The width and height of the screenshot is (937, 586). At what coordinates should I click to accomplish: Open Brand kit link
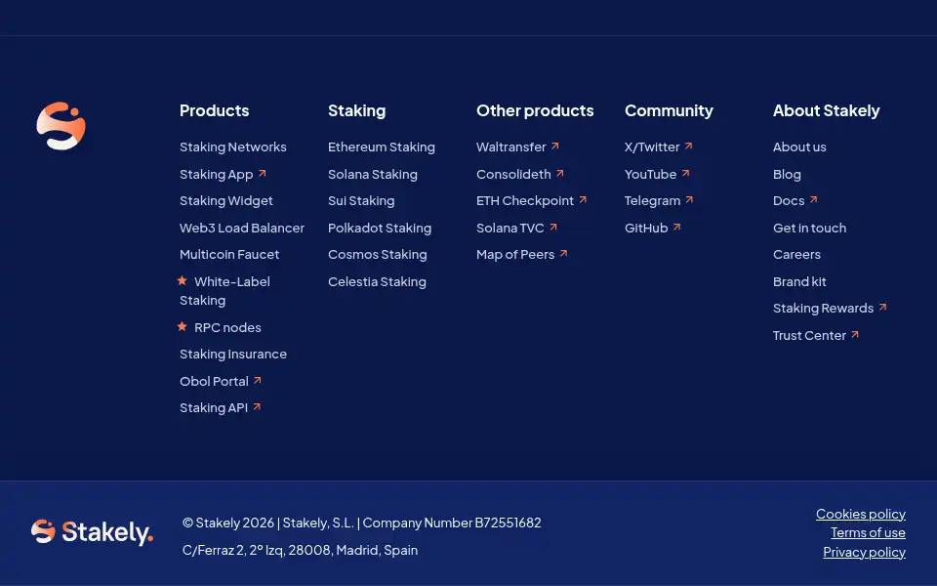coord(799,281)
